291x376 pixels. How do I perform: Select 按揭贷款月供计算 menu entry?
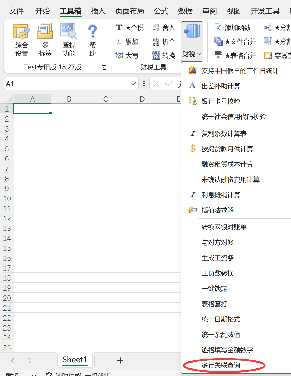[x=227, y=149]
